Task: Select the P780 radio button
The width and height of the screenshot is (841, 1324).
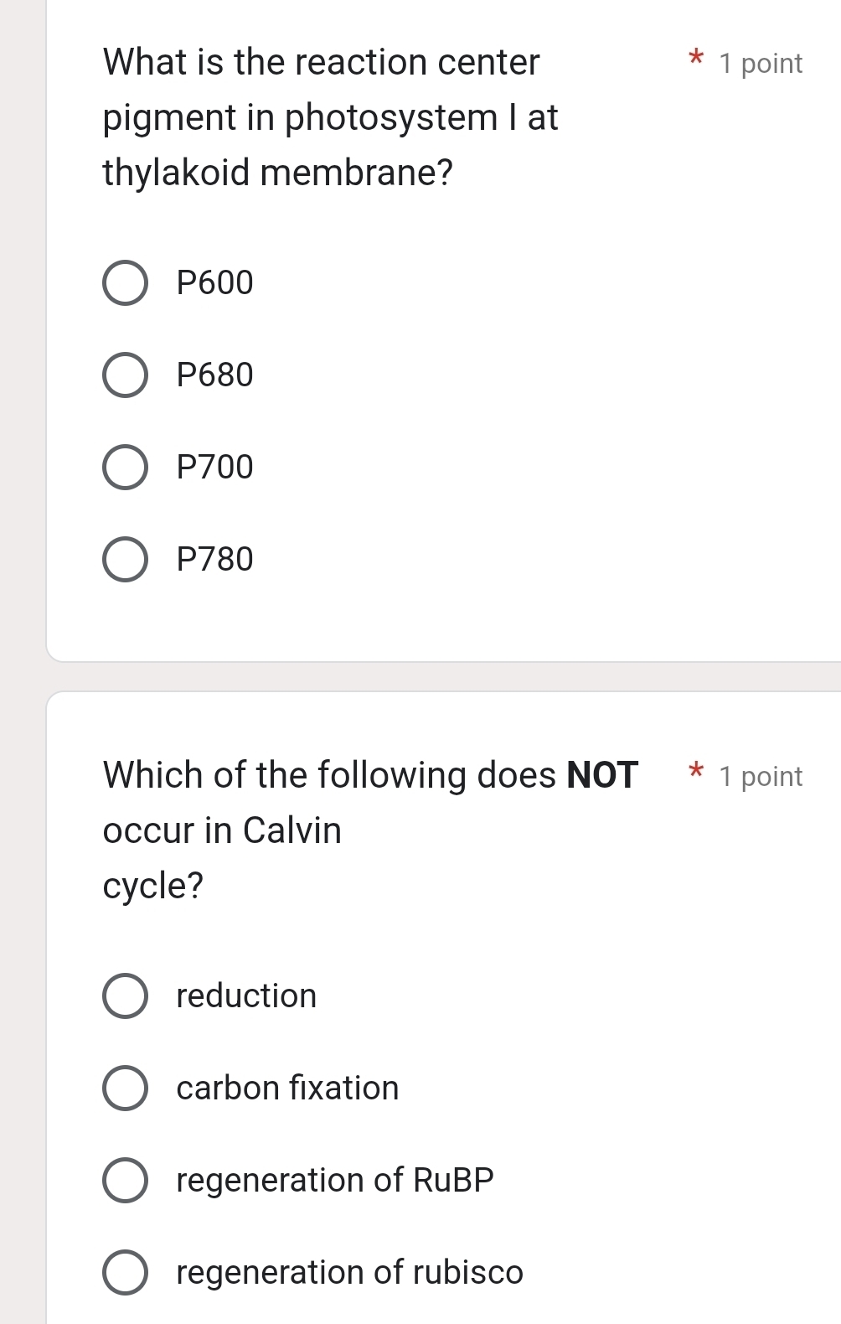Action: (x=124, y=559)
